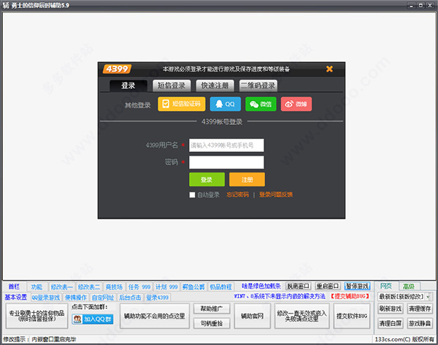This screenshot has height=345, width=438.
Task: Minimize the main window
Action: (412, 5)
